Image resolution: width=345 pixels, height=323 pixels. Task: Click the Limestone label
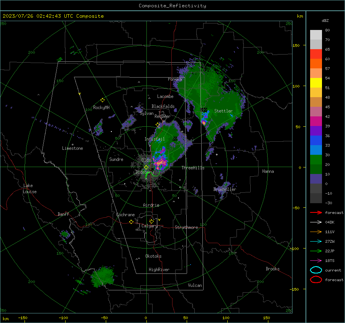point(72,148)
